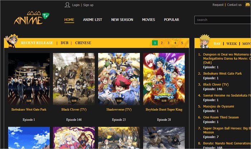
Task: Click Episode: 7 under Super Dragon Ball Heroes
Action: (211, 137)
